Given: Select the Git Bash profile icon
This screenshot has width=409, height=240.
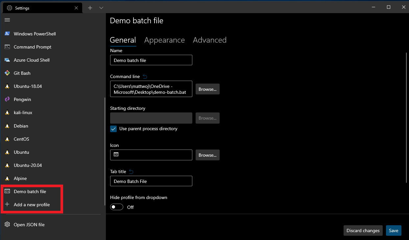Looking at the screenshot, I should click(7, 73).
